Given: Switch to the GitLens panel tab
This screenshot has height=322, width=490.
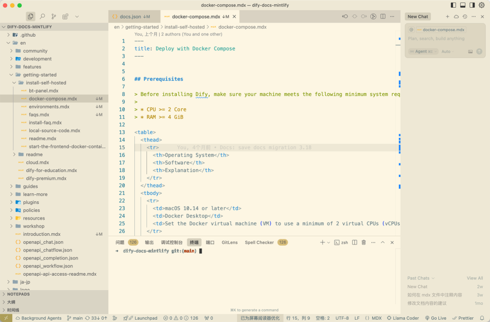Looking at the screenshot, I should click(x=230, y=242).
